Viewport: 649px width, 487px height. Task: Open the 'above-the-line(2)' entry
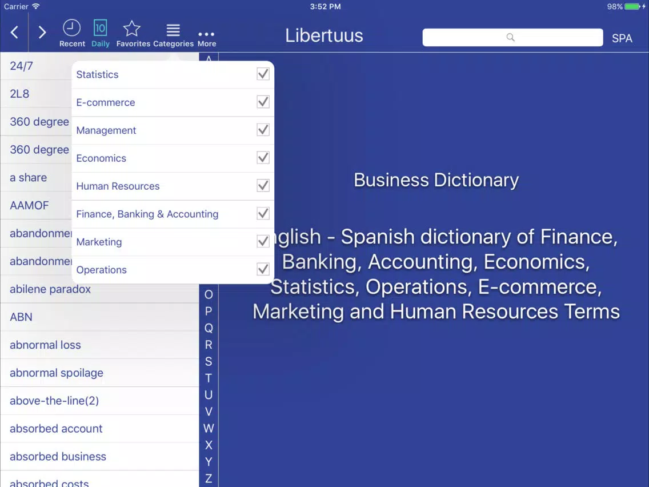(99, 401)
